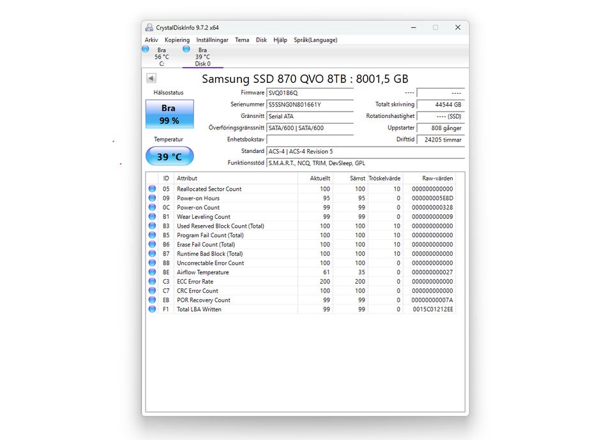Screen dimensions: 613x440
Task: Minimize the CrystalDiskInfo window
Action: pos(414,27)
